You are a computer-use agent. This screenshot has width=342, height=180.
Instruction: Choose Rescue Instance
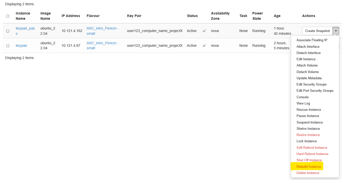click(x=309, y=109)
